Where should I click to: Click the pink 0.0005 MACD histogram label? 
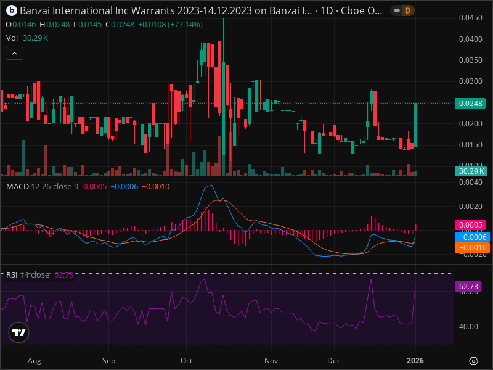tap(470, 225)
